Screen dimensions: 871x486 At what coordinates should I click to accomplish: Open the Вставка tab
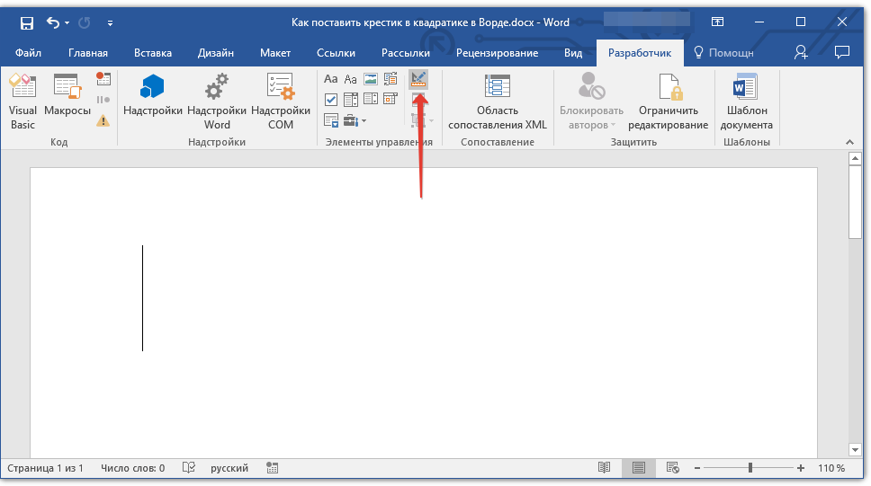click(153, 53)
